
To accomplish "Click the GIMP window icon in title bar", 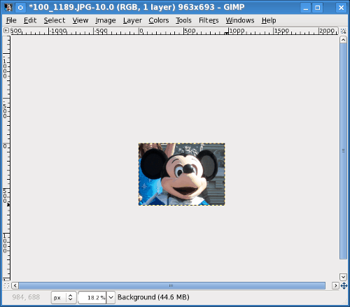I will [8, 8].
